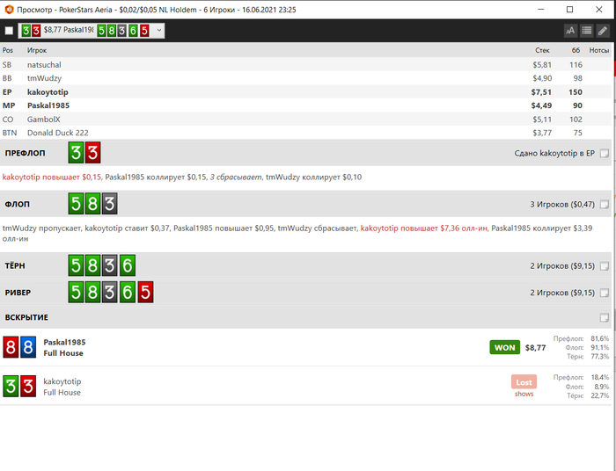
Task: Click the gray 3 card in ФЛОП row
Action: click(110, 204)
